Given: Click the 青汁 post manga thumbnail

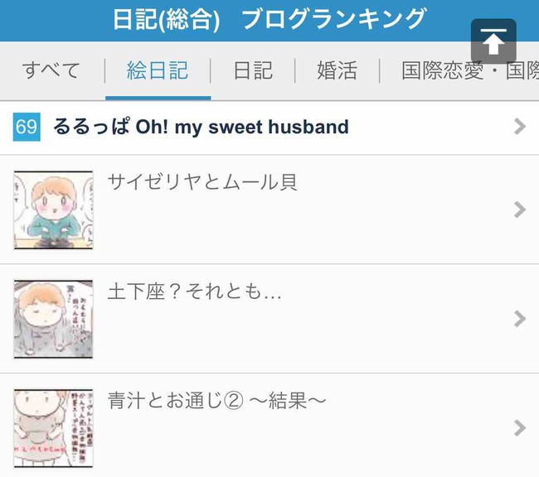Looking at the screenshot, I should (53, 428).
